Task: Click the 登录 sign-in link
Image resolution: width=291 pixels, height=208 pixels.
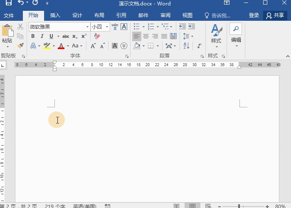Action: pyautogui.click(x=254, y=15)
